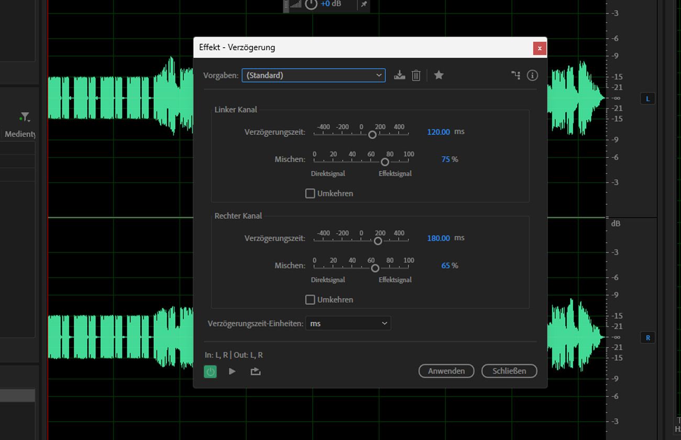This screenshot has width=681, height=440.
Task: Click the info icon in the effect dialog
Action: coord(532,75)
